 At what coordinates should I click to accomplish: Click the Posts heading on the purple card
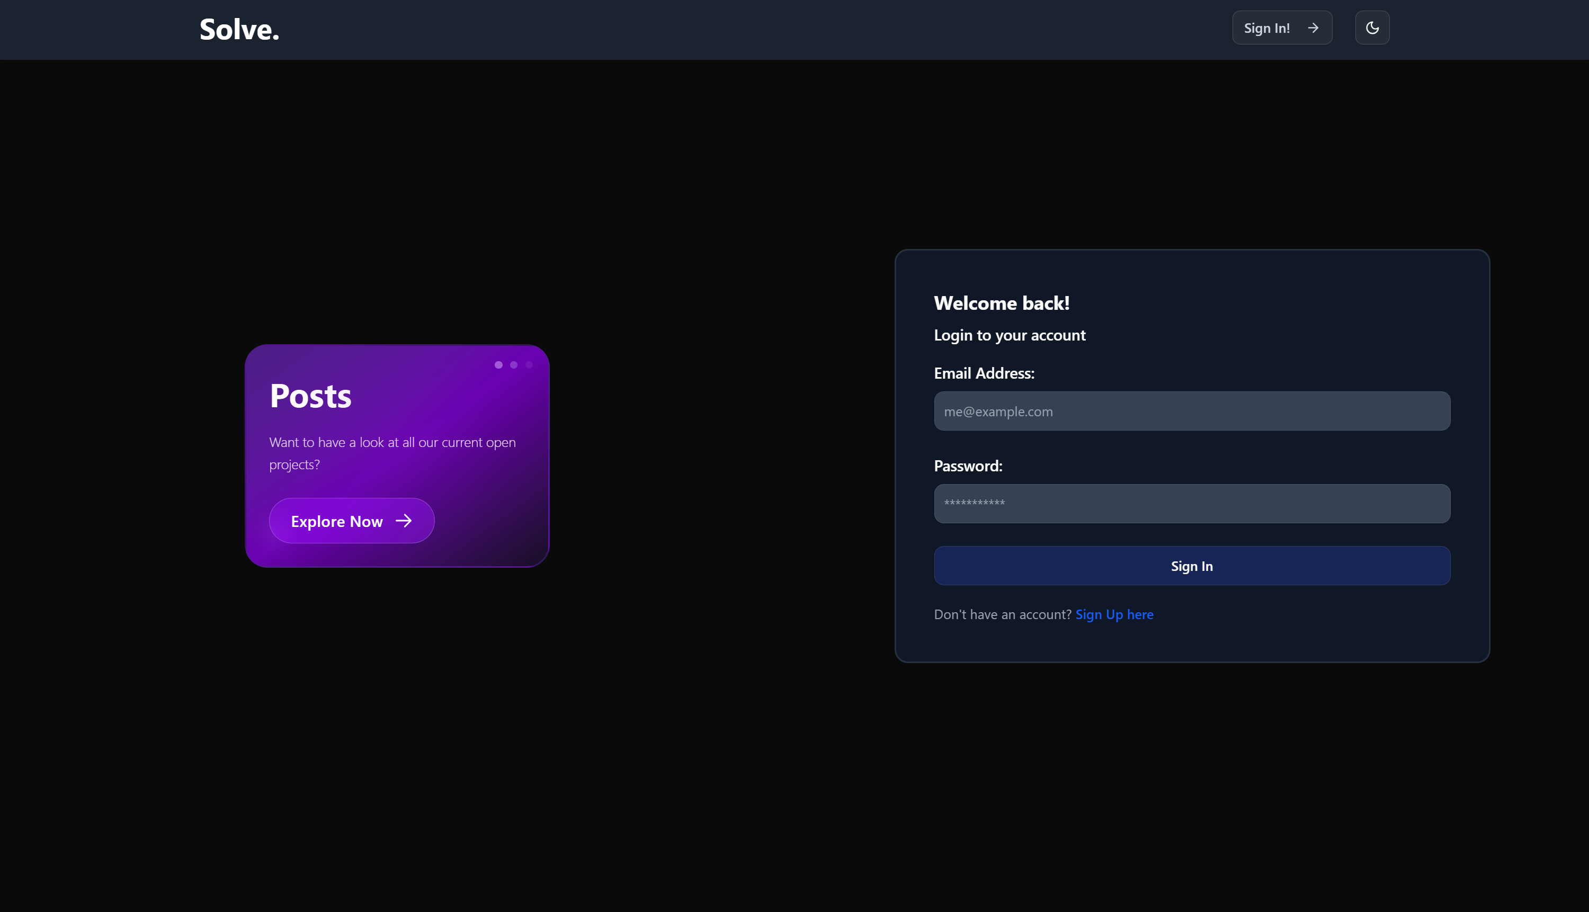(311, 396)
